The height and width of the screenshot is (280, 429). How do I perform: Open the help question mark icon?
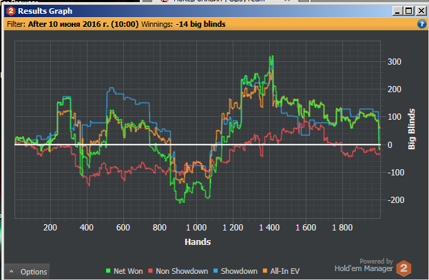(x=421, y=24)
